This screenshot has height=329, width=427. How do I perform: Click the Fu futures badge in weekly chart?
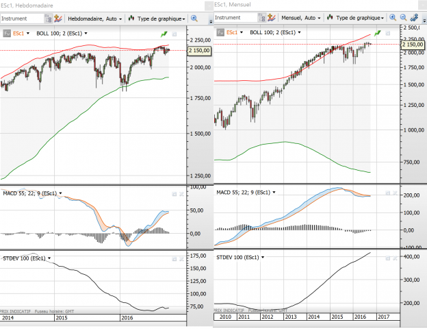[x=7, y=34]
